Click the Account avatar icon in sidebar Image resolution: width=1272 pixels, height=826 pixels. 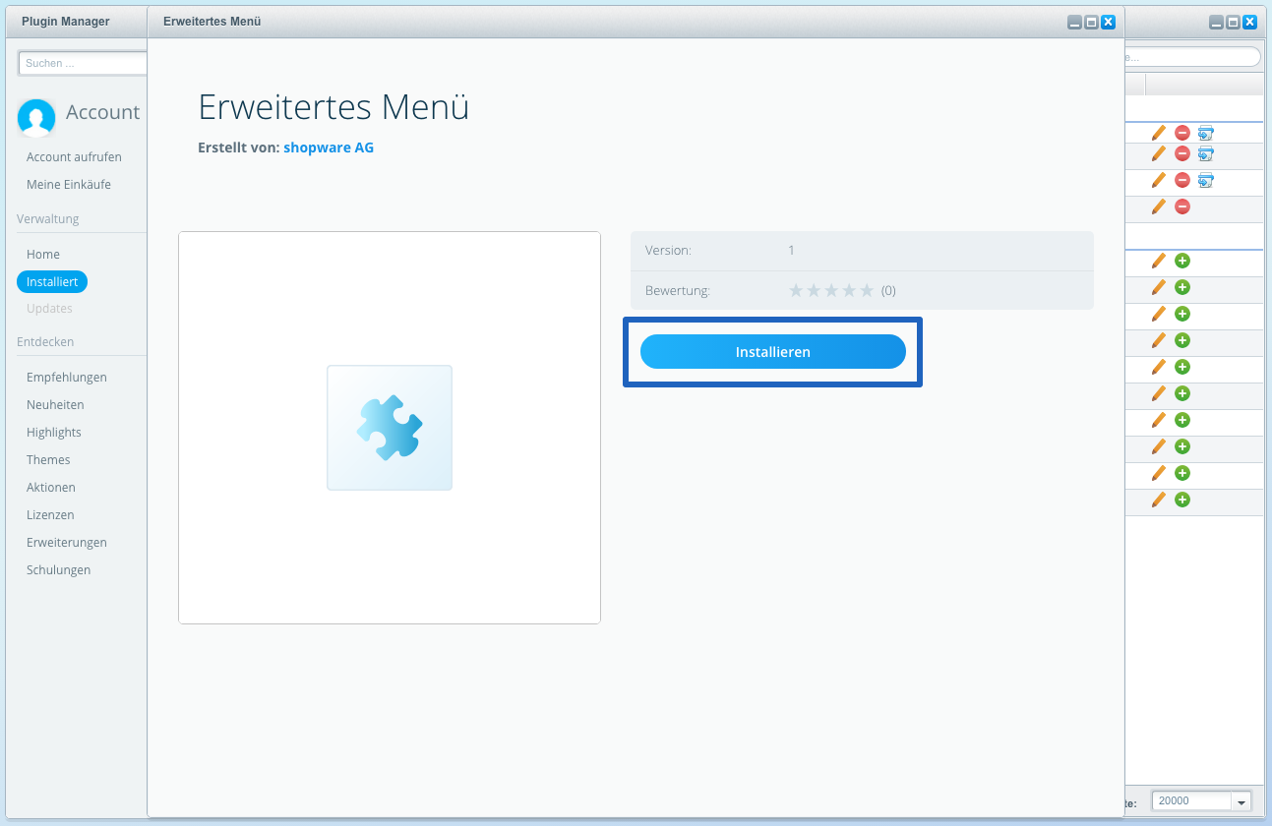[36, 118]
